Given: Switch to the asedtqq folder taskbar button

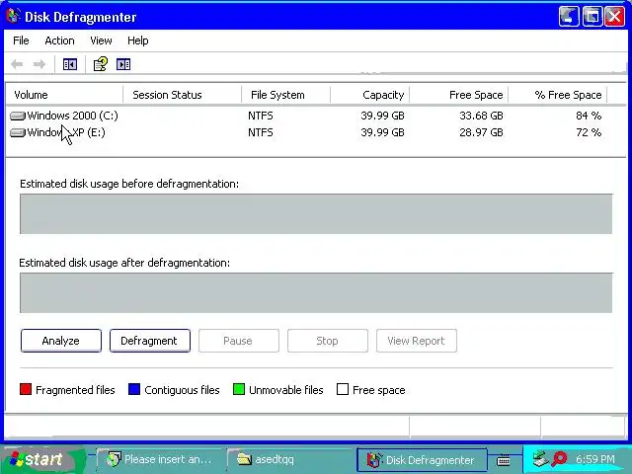Looking at the screenshot, I should [x=290, y=459].
